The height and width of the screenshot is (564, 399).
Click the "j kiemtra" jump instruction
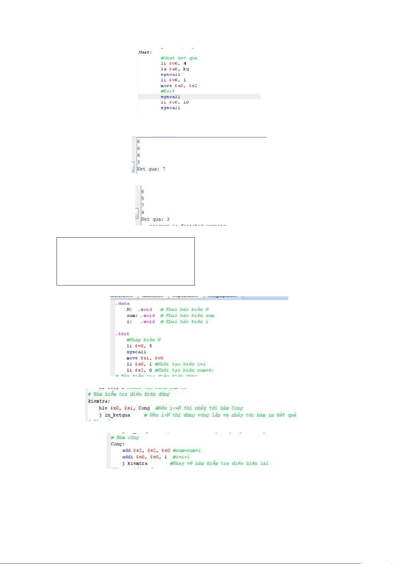[x=135, y=464]
